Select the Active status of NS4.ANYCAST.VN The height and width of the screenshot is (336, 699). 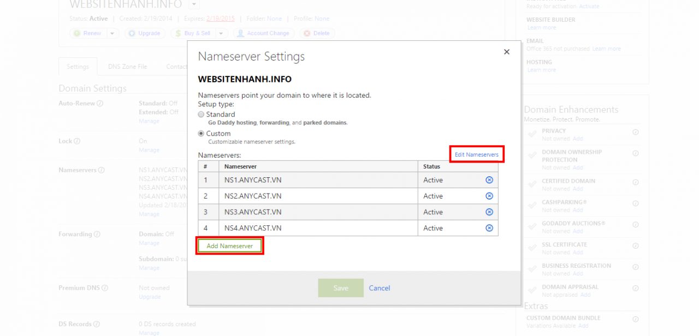(x=433, y=228)
